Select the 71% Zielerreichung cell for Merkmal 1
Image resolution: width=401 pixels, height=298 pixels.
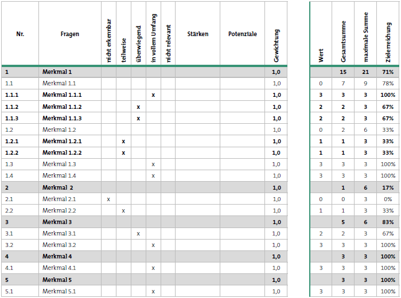(x=388, y=72)
